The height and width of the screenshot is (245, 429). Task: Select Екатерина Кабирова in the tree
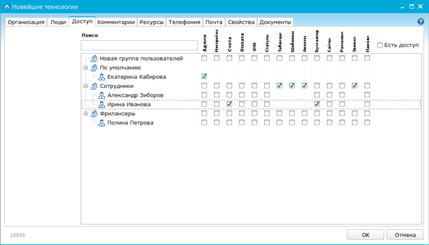[x=136, y=77]
